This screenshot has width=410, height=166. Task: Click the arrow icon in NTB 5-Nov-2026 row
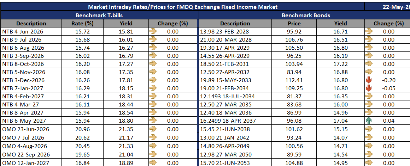[153, 72]
